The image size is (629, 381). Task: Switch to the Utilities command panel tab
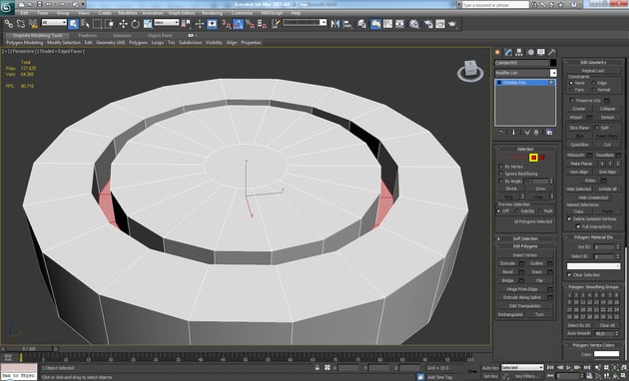[x=552, y=52]
